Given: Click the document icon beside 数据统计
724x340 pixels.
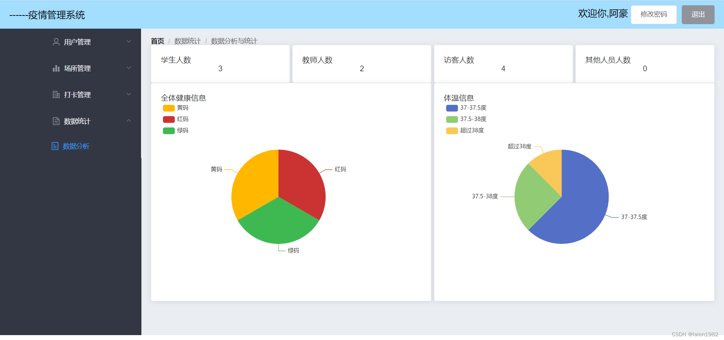Looking at the screenshot, I should [56, 121].
